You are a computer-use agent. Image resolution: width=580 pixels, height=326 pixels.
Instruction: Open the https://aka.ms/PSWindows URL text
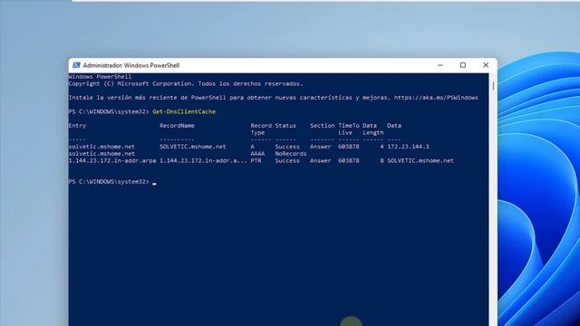(x=436, y=98)
